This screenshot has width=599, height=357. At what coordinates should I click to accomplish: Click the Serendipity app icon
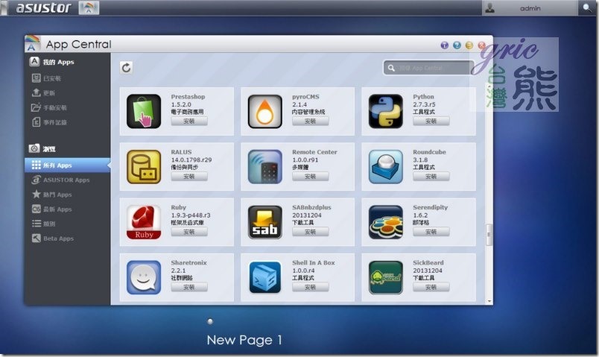click(x=386, y=222)
